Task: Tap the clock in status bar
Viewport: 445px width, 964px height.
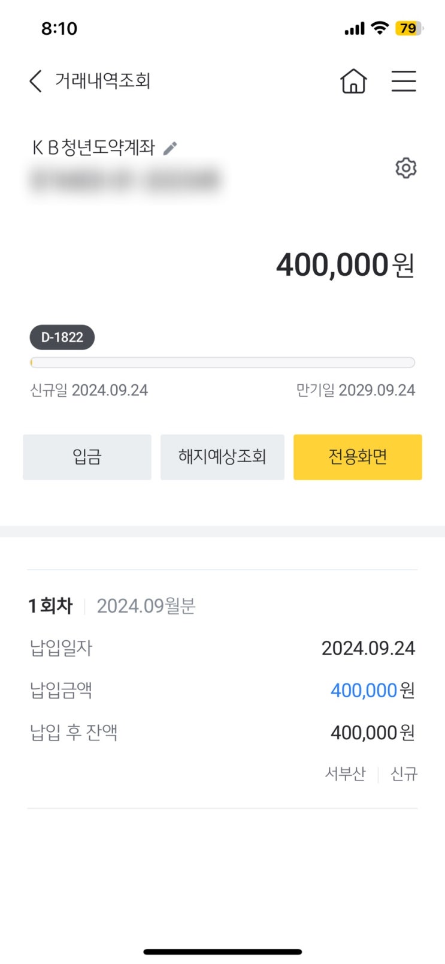Action: point(59,28)
